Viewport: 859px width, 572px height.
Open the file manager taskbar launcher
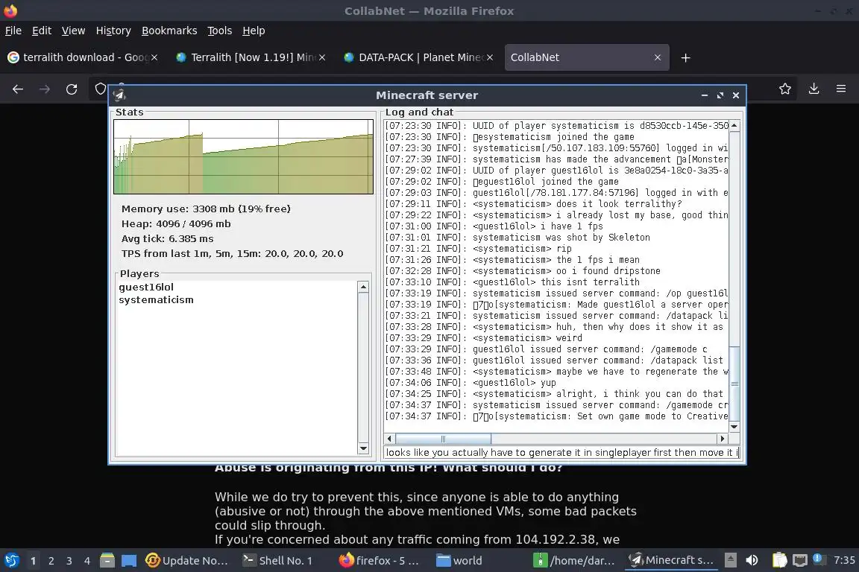tap(107, 561)
